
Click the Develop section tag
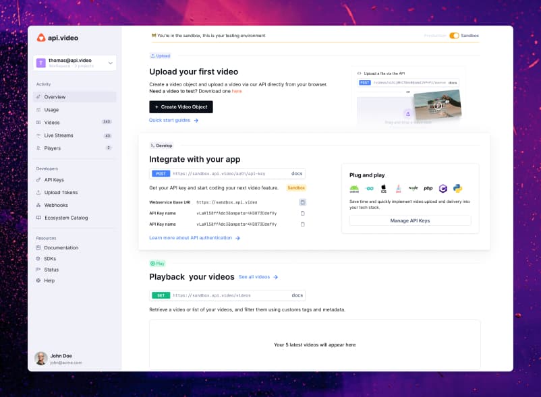(x=161, y=146)
